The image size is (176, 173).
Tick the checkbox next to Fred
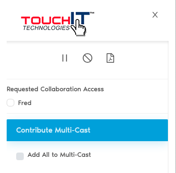(10, 103)
